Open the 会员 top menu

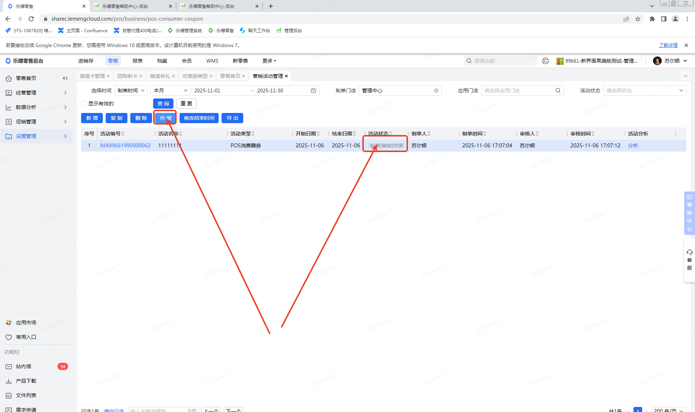point(186,61)
